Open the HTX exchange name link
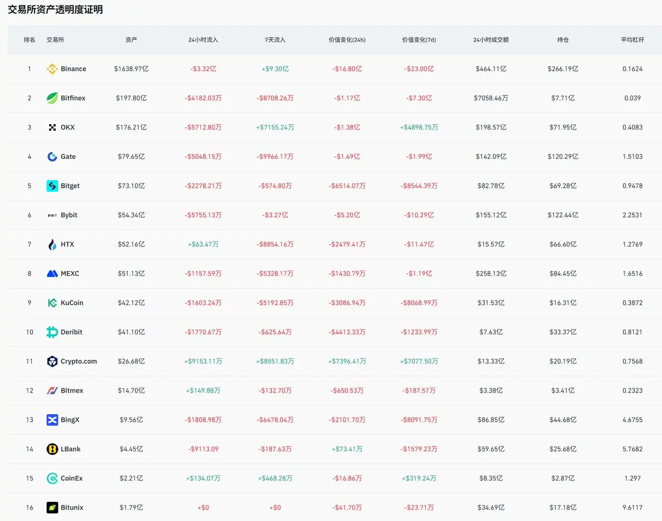Image resolution: width=662 pixels, height=521 pixels. click(x=67, y=244)
